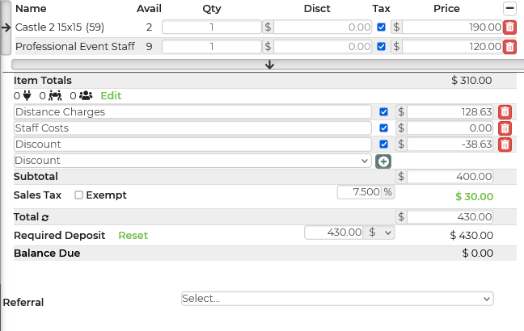Click the green plus add-fee icon
This screenshot has height=331, width=524.
pyautogui.click(x=384, y=161)
